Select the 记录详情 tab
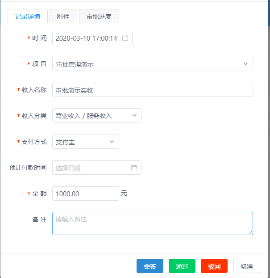 pyautogui.click(x=28, y=16)
